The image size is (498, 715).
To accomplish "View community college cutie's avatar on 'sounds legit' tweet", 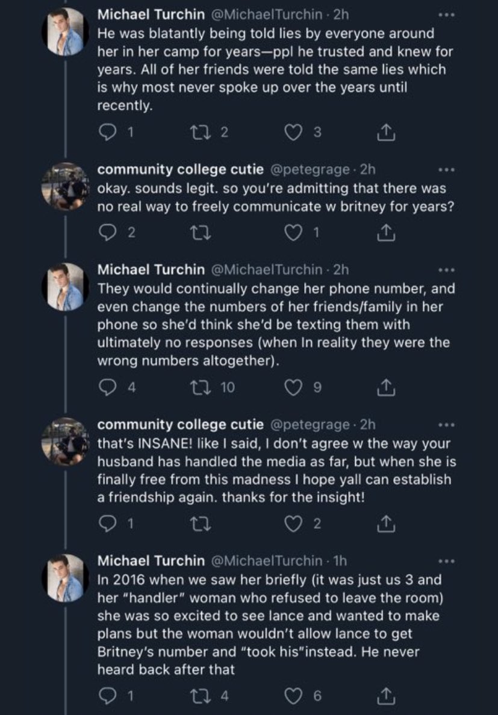I will point(65,185).
